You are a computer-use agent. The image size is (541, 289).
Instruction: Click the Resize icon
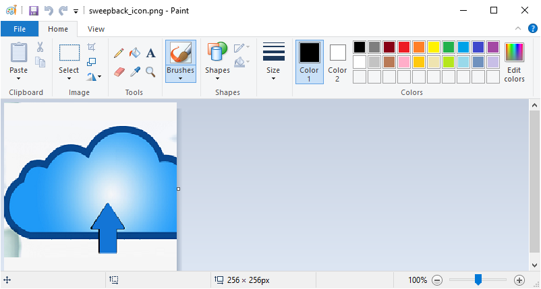click(x=92, y=62)
